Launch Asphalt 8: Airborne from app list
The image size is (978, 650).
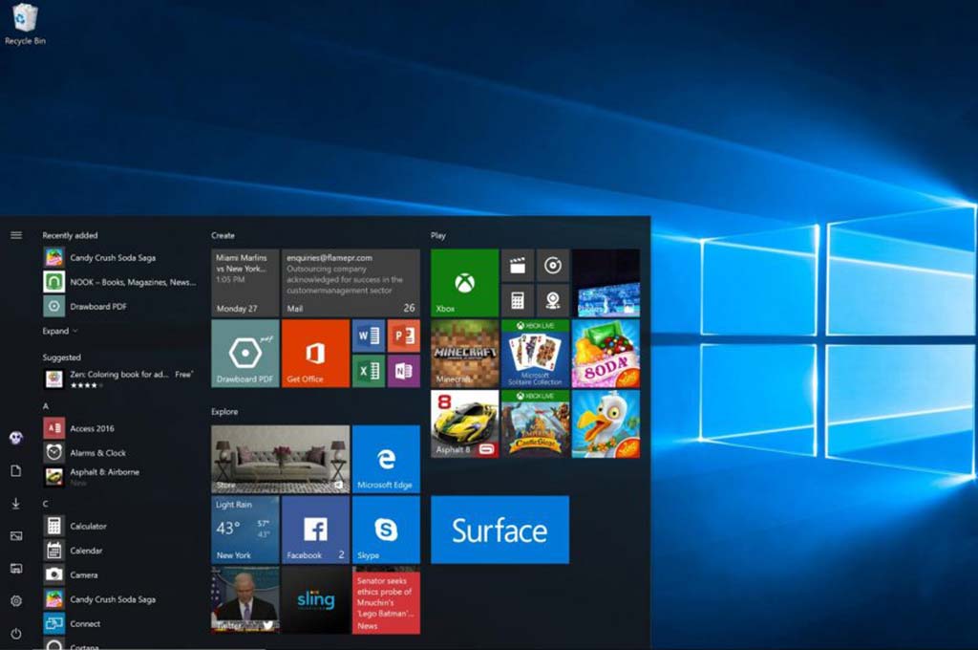(x=119, y=477)
